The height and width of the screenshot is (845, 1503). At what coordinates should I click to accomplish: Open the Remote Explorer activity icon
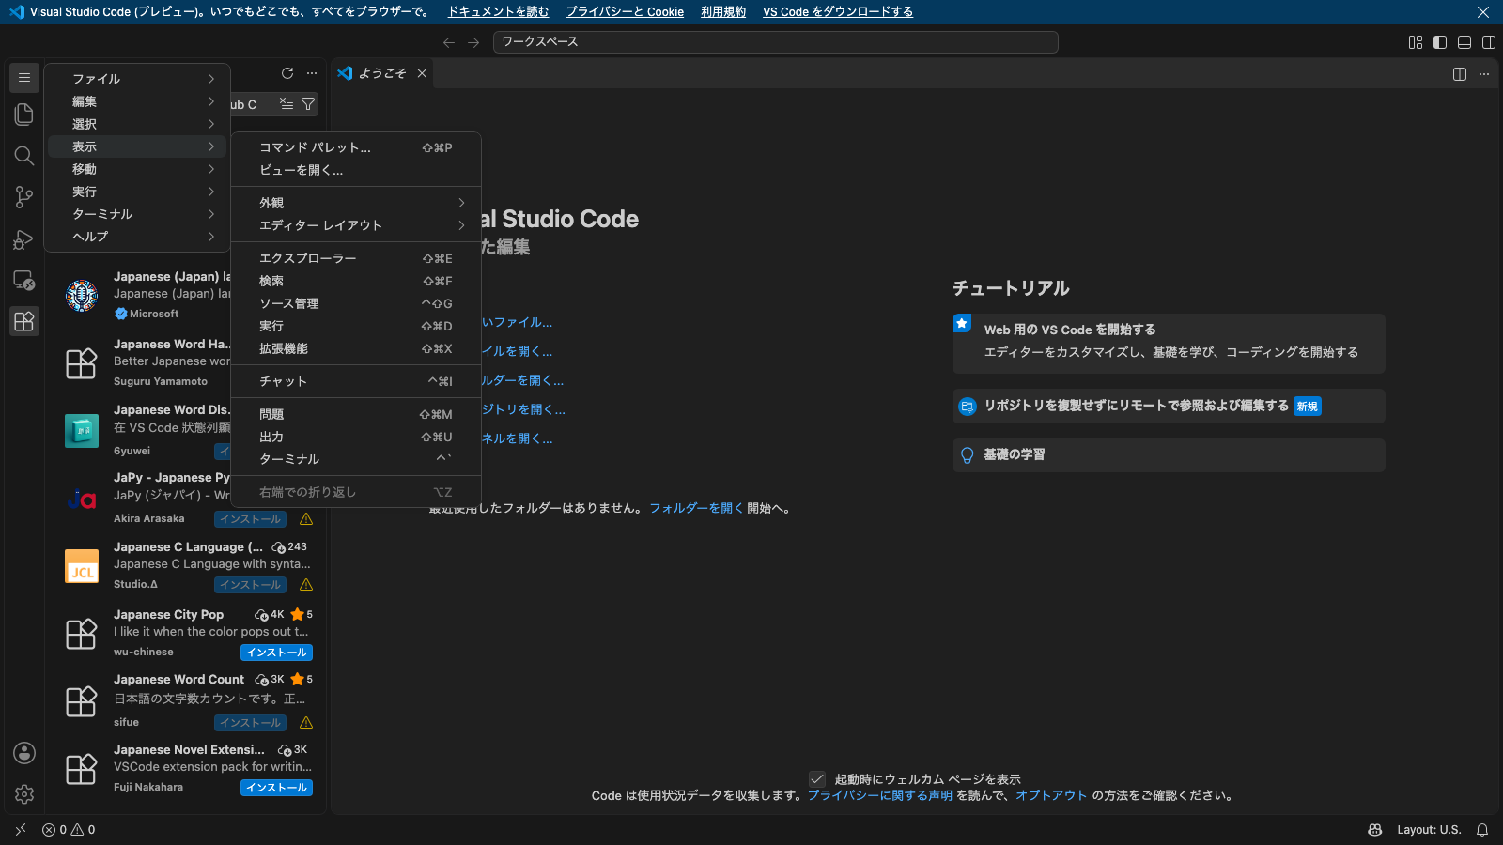coord(24,280)
